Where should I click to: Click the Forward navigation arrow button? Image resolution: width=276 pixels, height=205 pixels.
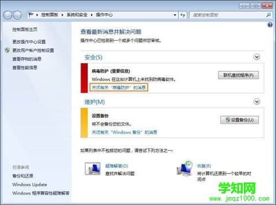(x=18, y=15)
